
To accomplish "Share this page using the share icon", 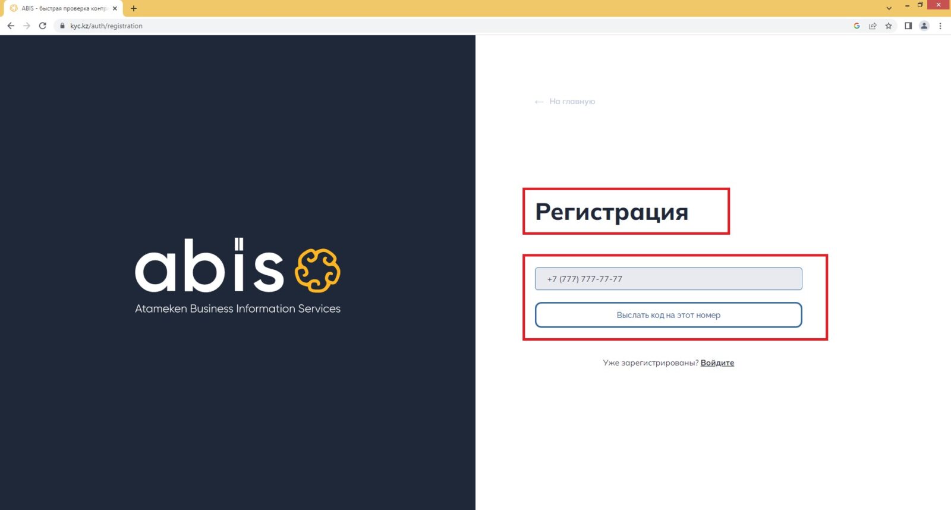I will 873,26.
